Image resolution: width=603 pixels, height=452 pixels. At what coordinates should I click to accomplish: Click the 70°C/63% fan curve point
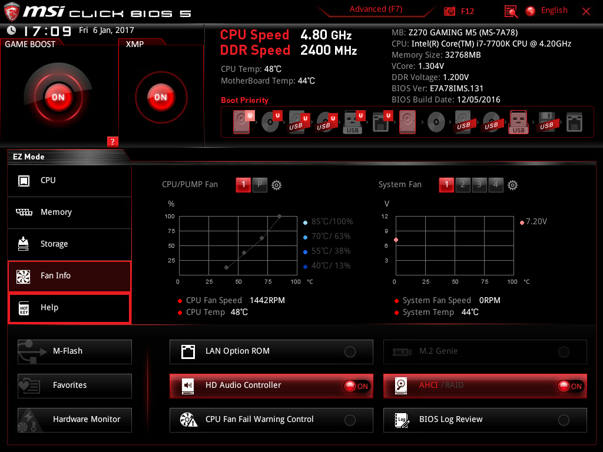pos(262,238)
